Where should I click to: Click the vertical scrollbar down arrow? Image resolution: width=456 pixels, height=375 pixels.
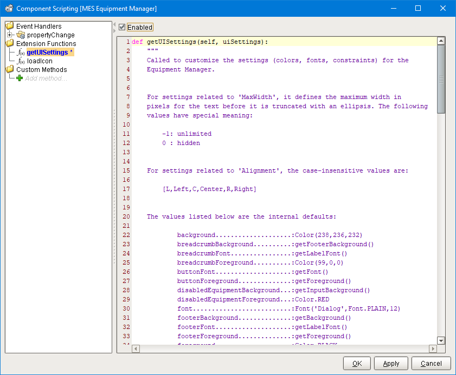tap(441, 340)
